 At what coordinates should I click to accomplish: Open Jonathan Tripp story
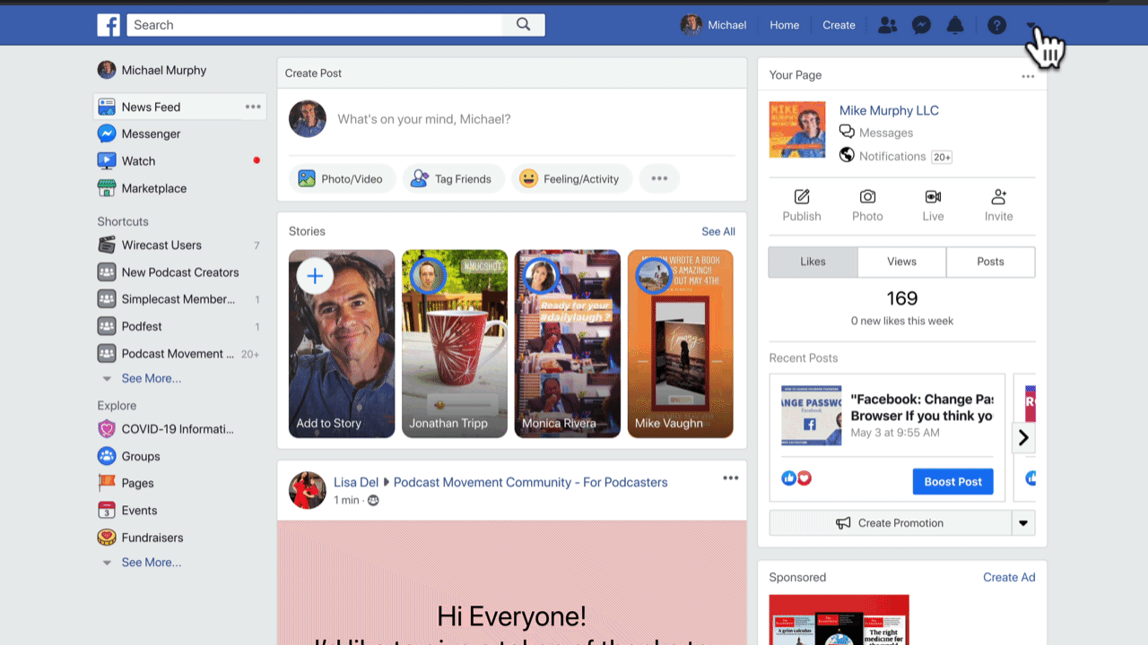[x=455, y=344]
